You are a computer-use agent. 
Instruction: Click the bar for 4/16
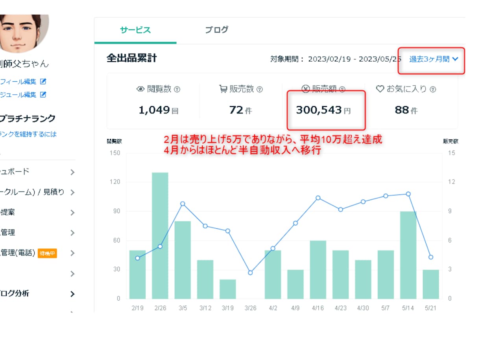pos(318,270)
